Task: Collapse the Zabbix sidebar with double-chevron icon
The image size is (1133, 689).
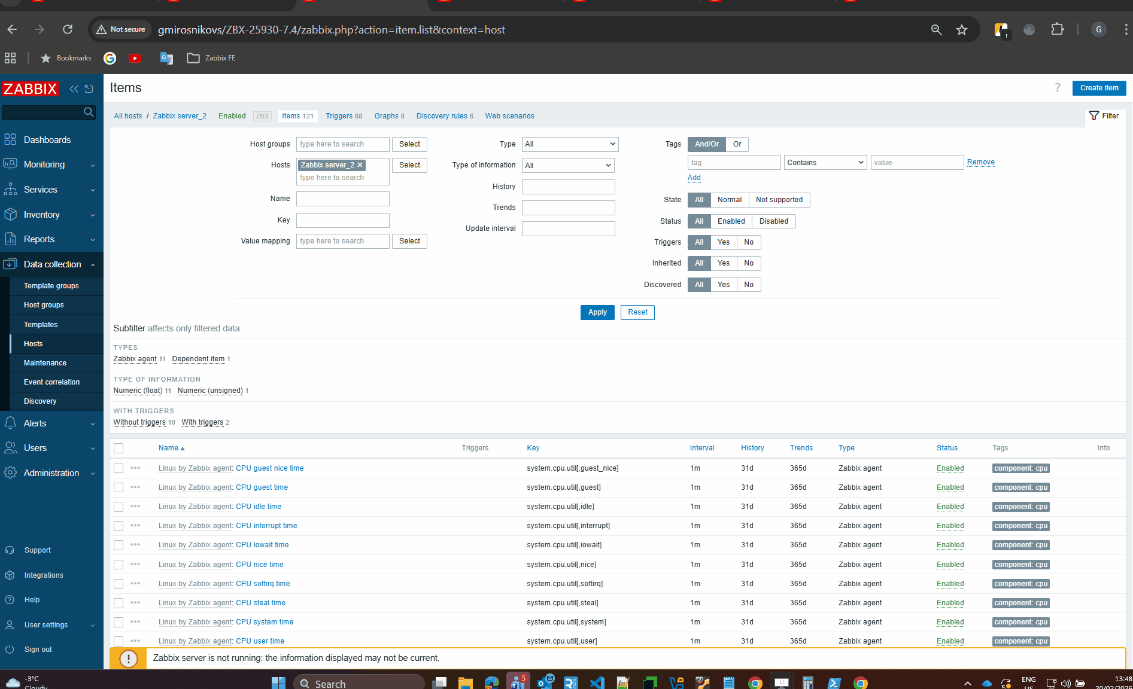Action: [74, 89]
